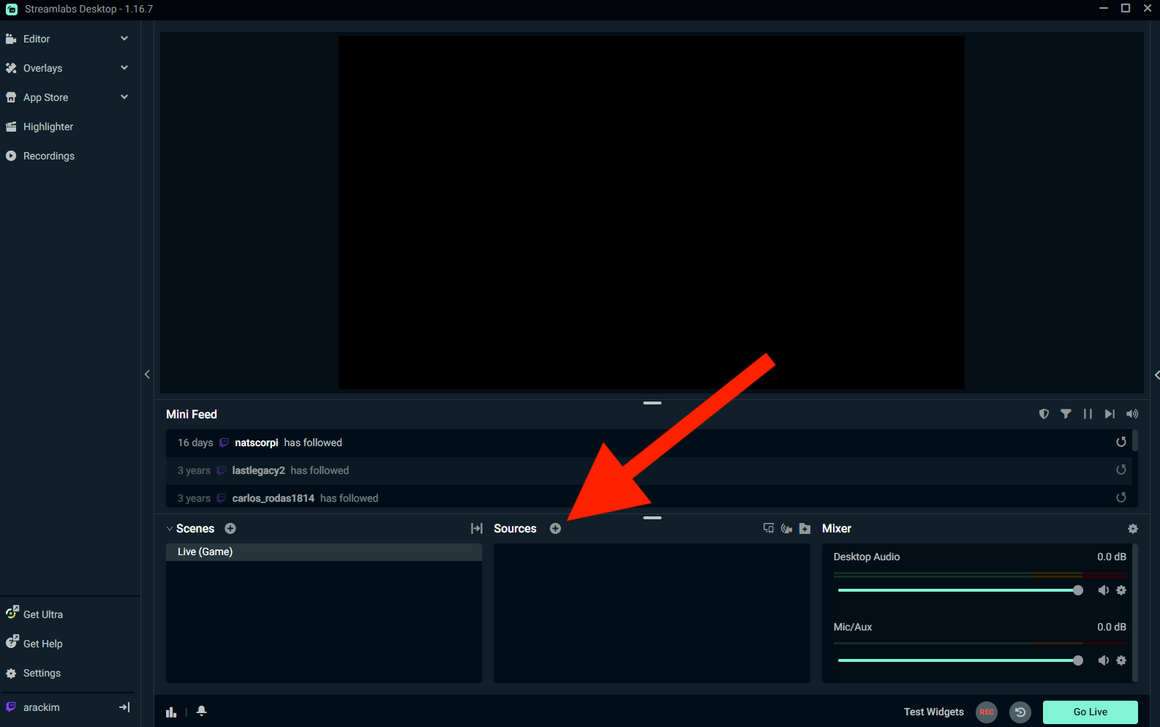Adjust Desktop Audio volume slider
1160x727 pixels.
960,590
